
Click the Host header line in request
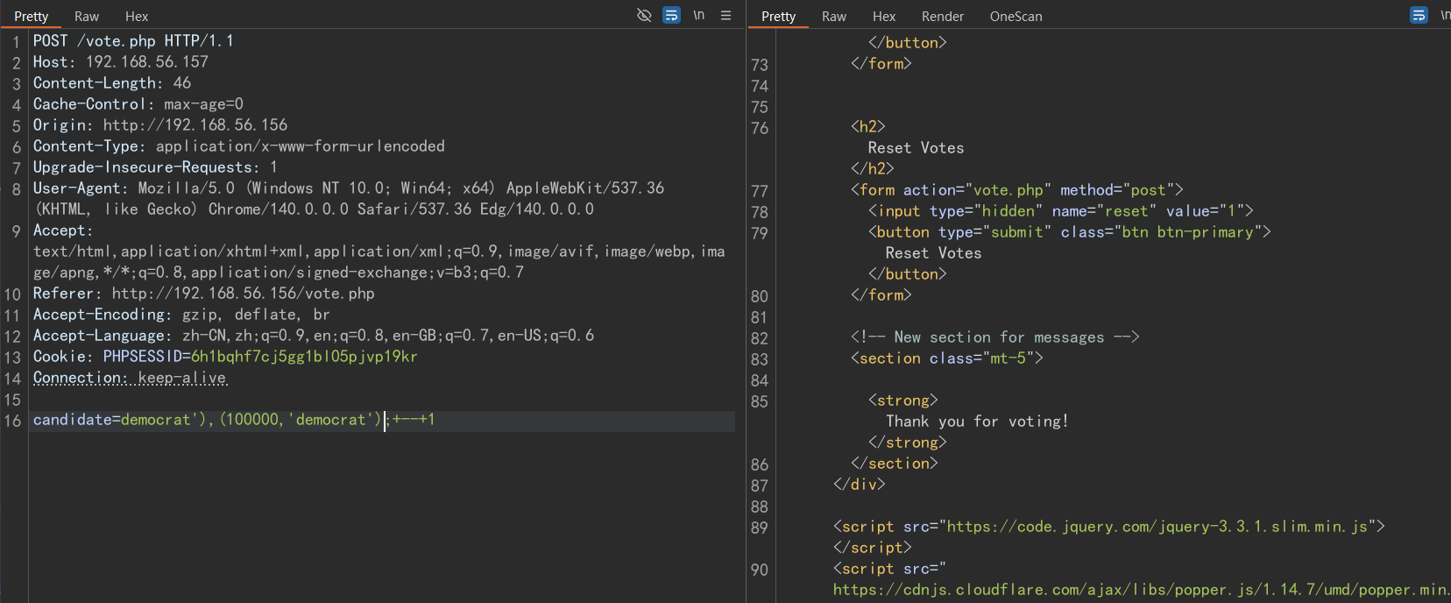point(120,62)
